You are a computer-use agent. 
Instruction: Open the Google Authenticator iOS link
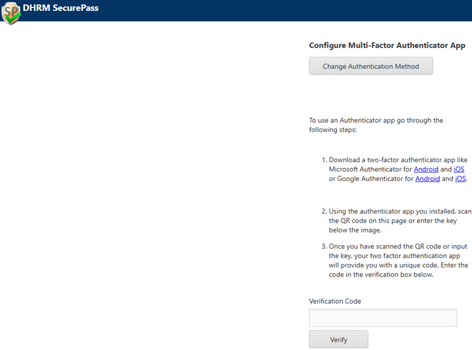(x=460, y=179)
